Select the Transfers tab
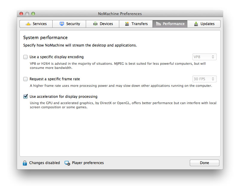 (136, 24)
